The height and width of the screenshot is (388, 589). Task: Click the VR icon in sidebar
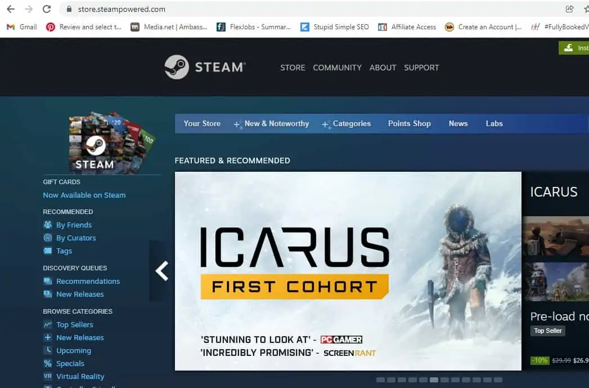[x=48, y=376]
